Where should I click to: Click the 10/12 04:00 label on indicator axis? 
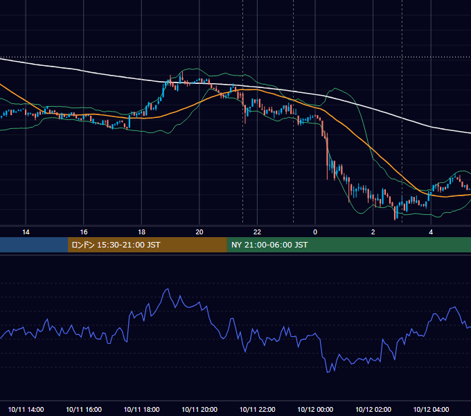(431, 409)
